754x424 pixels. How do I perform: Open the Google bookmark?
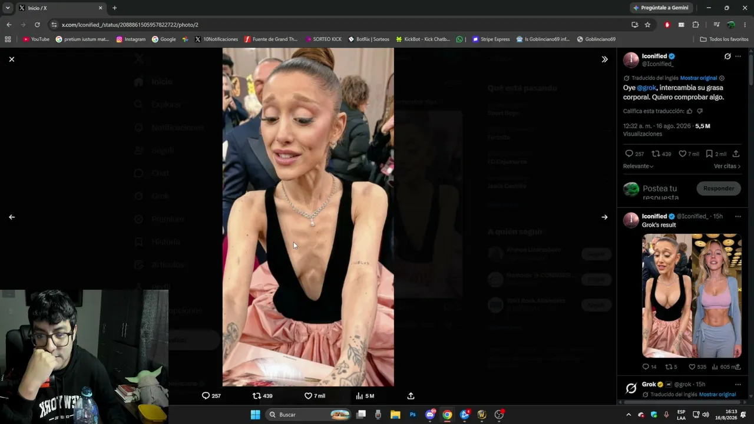(x=164, y=39)
